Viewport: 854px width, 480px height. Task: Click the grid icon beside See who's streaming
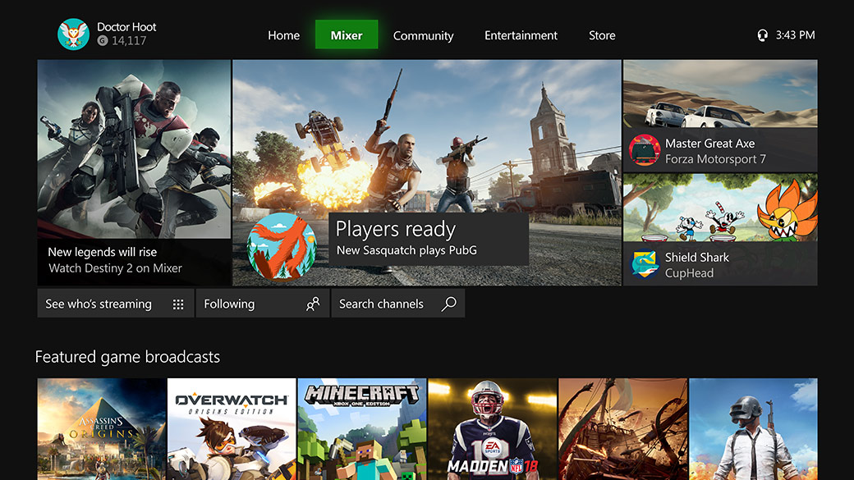coord(178,304)
